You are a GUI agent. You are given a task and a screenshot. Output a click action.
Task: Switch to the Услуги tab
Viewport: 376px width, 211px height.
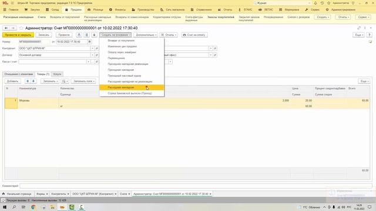coord(57,74)
